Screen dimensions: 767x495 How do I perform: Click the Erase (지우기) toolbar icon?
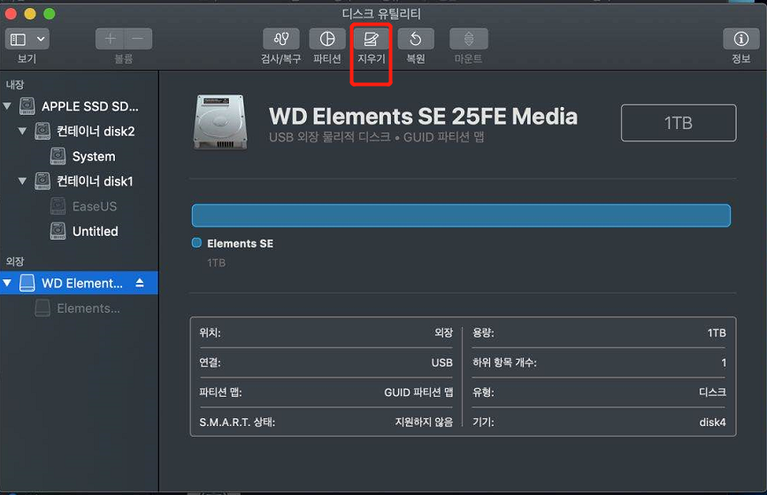[372, 39]
